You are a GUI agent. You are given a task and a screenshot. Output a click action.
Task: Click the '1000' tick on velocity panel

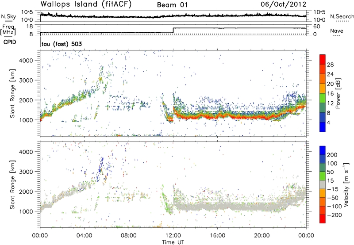[x=26, y=211]
